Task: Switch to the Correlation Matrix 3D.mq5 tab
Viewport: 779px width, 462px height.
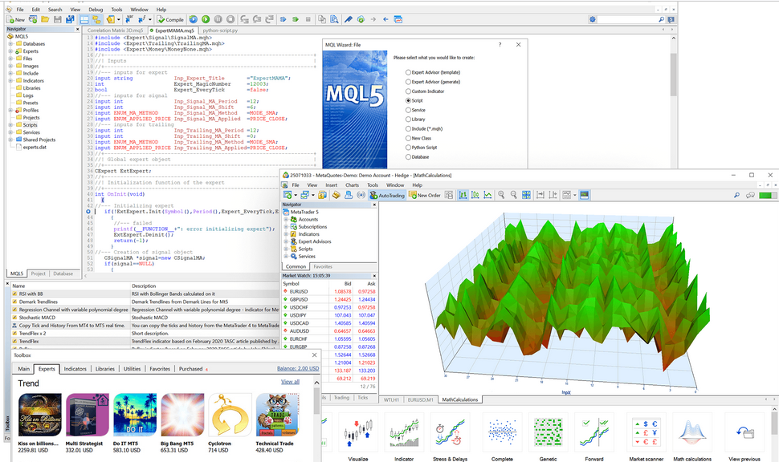Action: click(115, 30)
